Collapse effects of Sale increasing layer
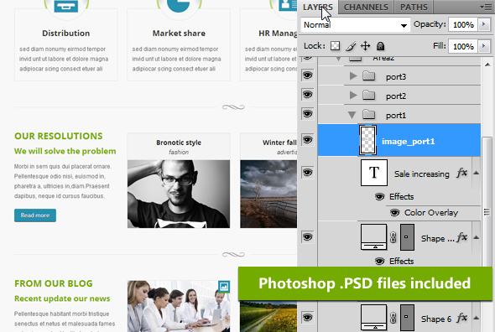The image size is (495, 332). point(477,173)
